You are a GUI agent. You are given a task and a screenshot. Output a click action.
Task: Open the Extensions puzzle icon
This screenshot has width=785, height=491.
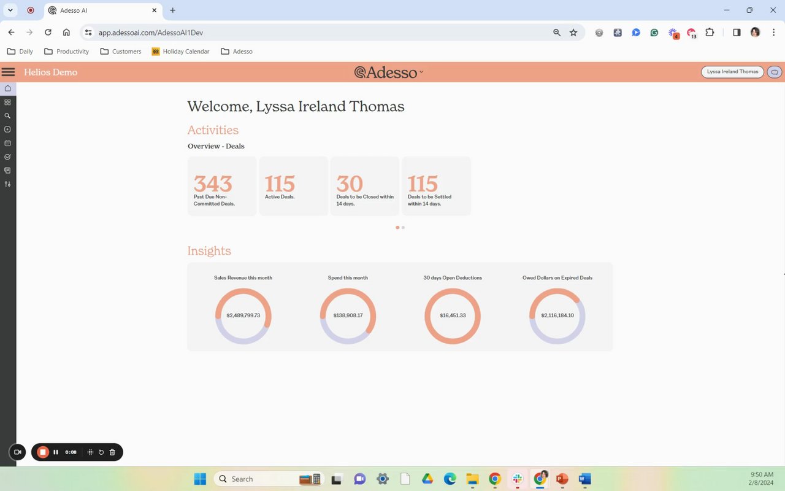(710, 33)
